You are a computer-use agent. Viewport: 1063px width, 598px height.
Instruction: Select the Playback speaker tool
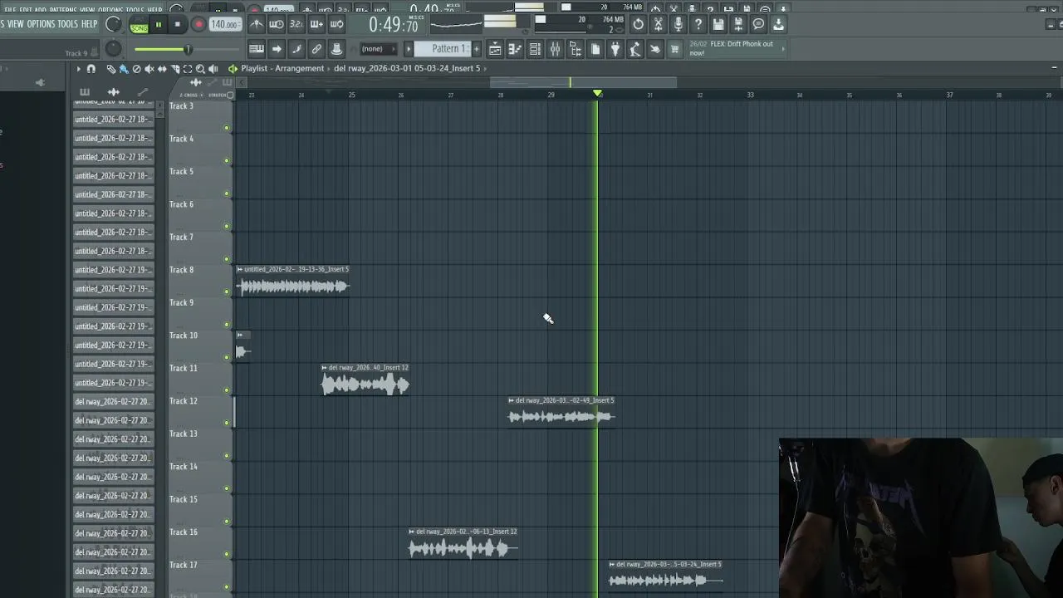(x=213, y=69)
